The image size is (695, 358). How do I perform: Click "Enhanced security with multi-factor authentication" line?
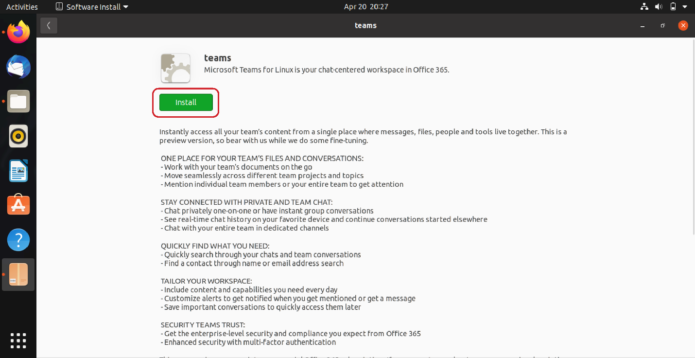coord(248,342)
